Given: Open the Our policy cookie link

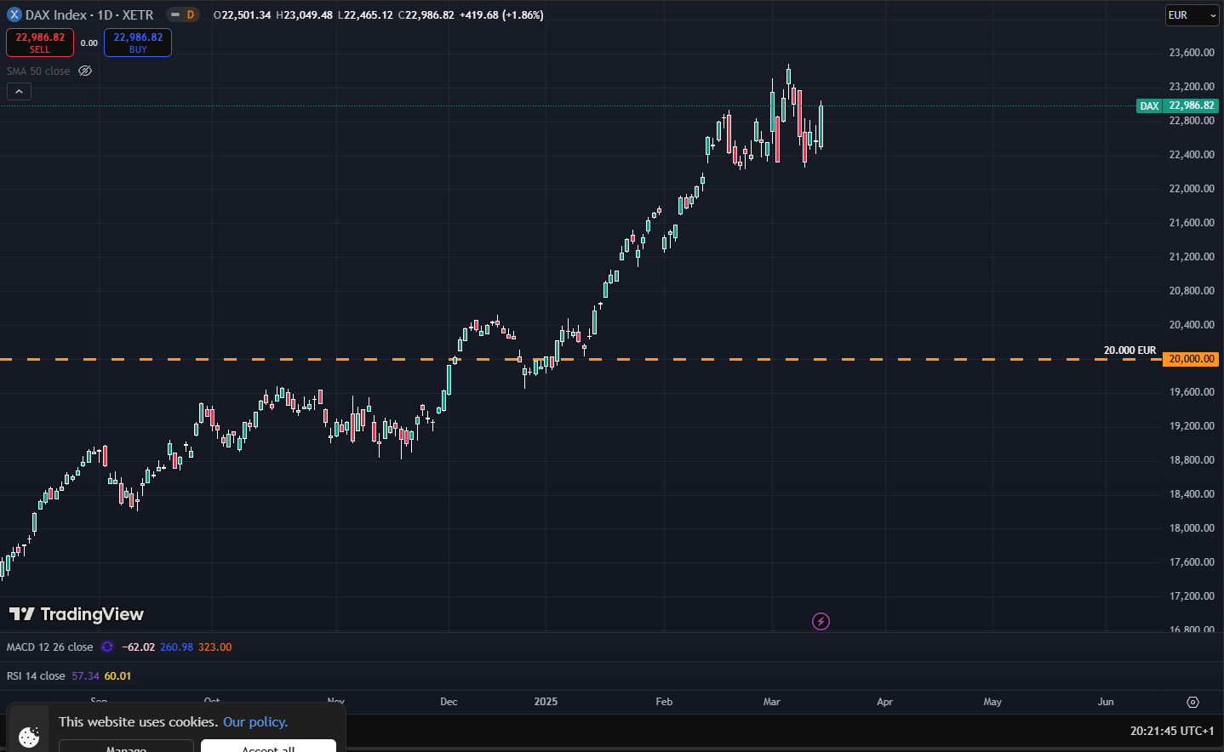Looking at the screenshot, I should (x=255, y=721).
